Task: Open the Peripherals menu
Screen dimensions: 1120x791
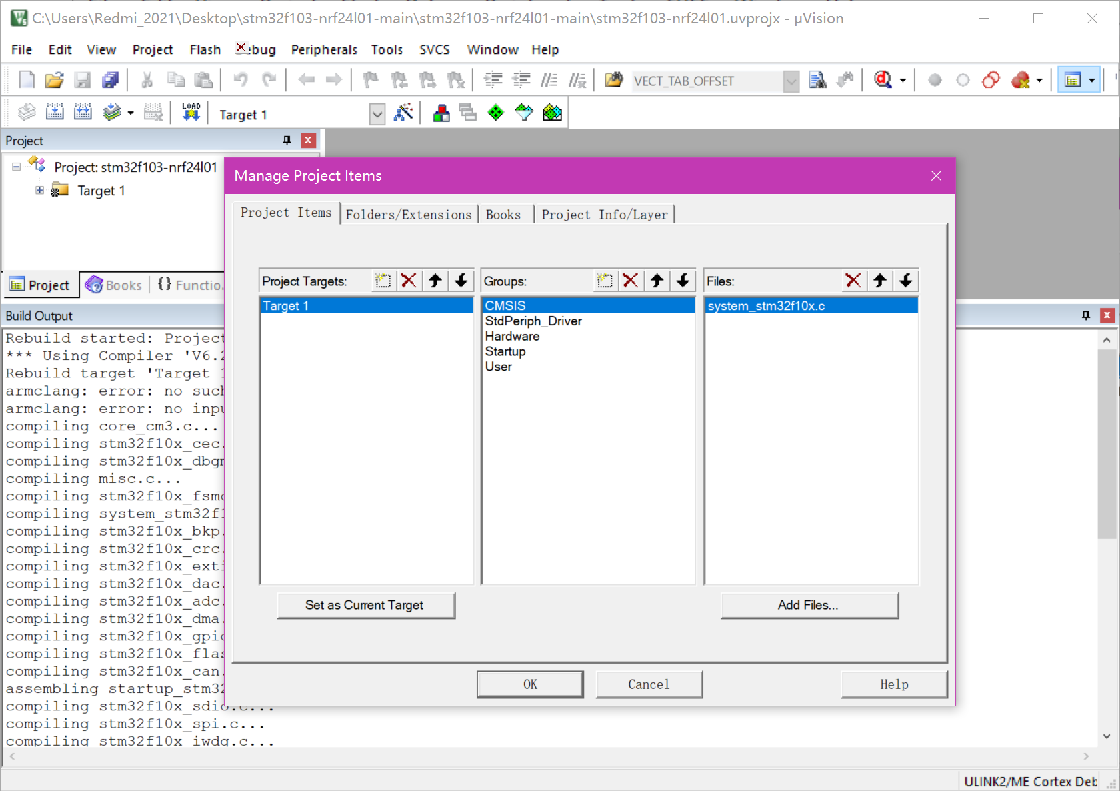Action: point(324,49)
